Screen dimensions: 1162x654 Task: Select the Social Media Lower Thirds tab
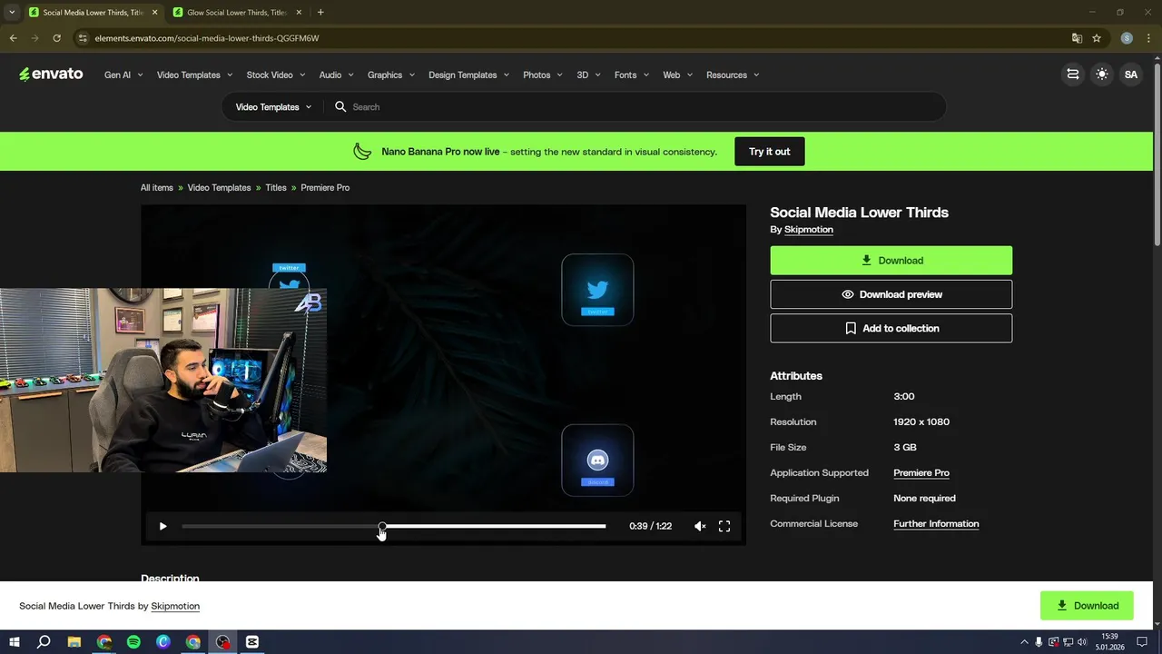93,13
